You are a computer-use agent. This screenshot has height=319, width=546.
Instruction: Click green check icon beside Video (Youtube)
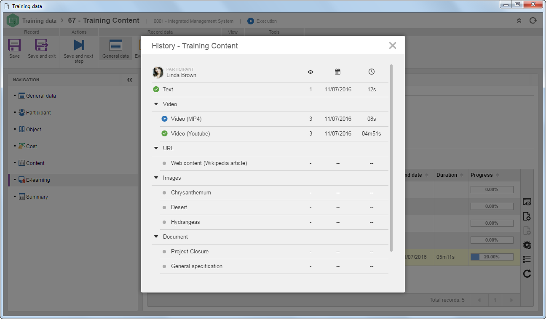pos(164,133)
